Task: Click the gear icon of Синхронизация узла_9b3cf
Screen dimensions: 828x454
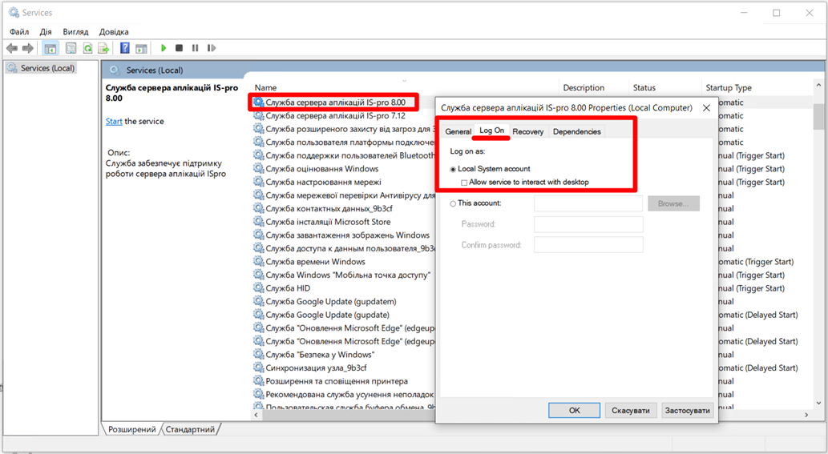Action: click(258, 367)
